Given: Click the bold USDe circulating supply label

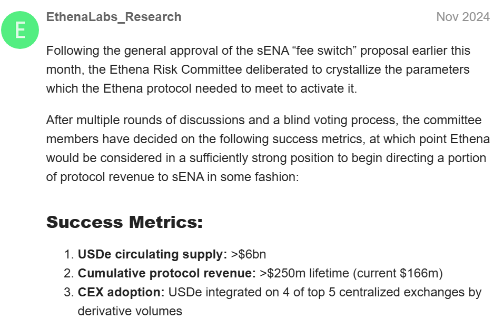Looking at the screenshot, I should (x=152, y=254).
